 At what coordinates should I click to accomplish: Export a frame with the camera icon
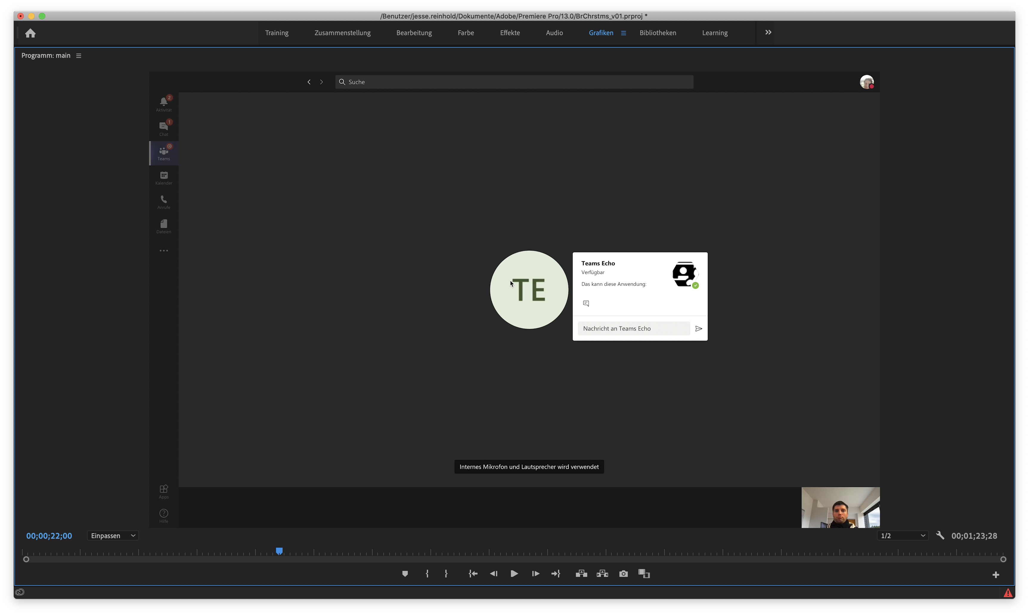623,574
